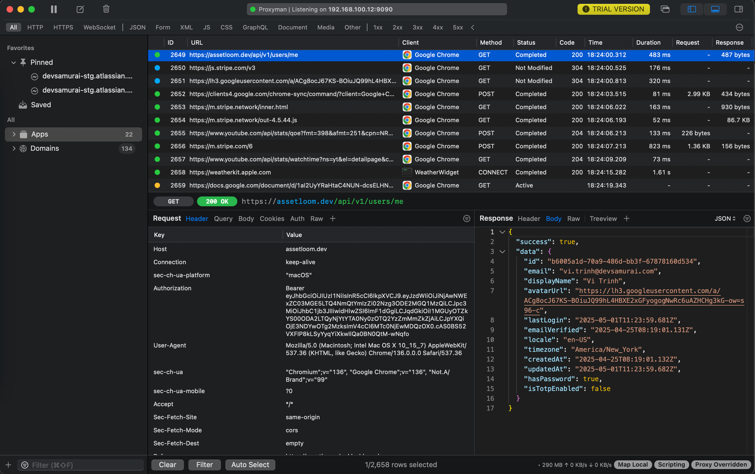This screenshot has width=755, height=474.
Task: Open filter bar more options icon
Action: coord(739,27)
